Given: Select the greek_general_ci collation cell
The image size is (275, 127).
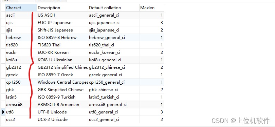Looking at the screenshot, I should [x=114, y=75].
